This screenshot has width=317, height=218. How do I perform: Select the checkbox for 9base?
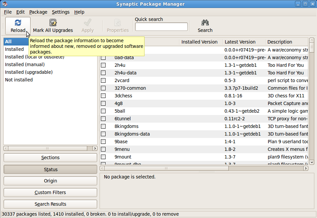click(x=103, y=142)
